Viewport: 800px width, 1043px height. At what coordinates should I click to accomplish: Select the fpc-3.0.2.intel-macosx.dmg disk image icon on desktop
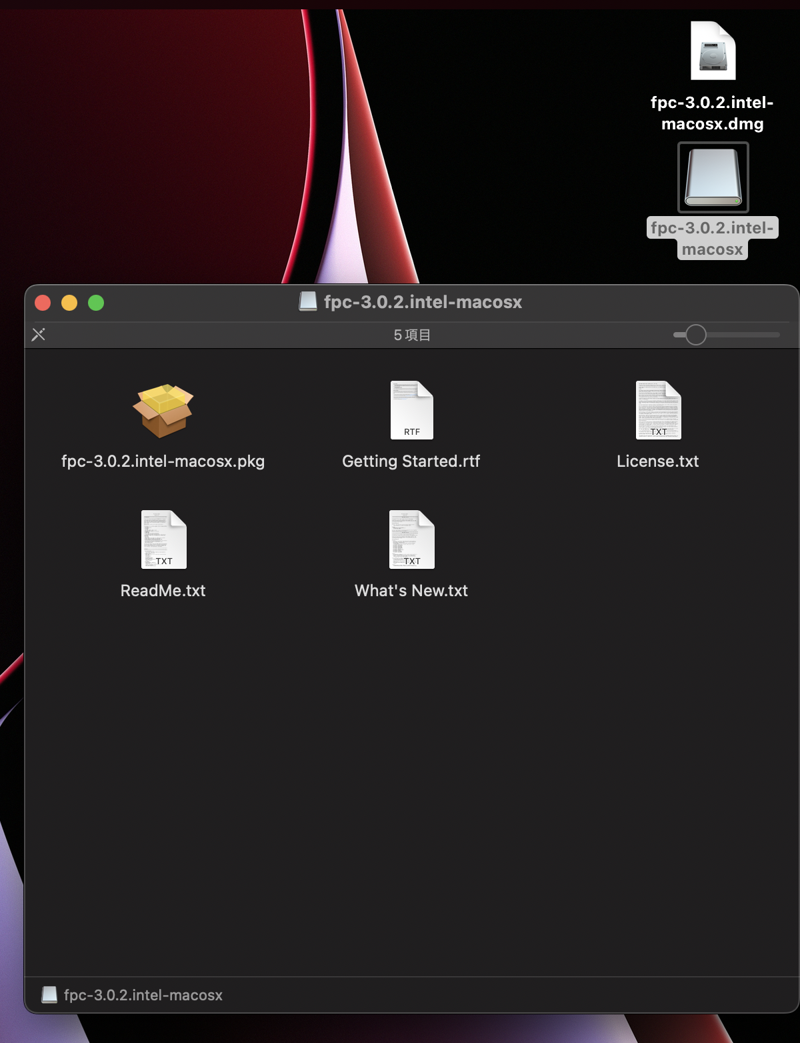[713, 51]
